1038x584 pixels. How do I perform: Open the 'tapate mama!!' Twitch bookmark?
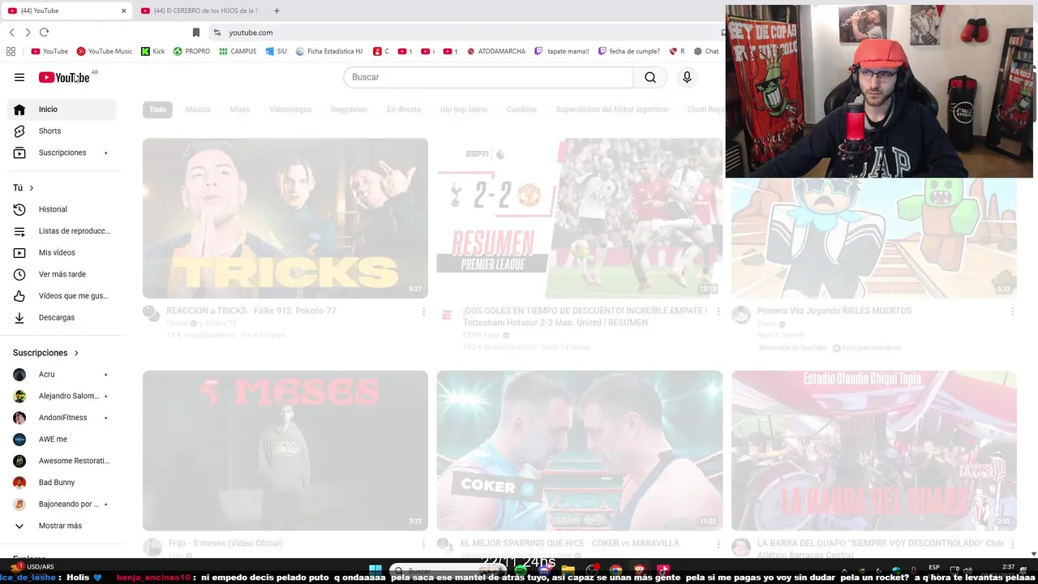561,51
